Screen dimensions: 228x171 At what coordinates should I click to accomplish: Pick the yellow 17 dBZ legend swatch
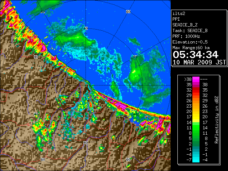196,117
